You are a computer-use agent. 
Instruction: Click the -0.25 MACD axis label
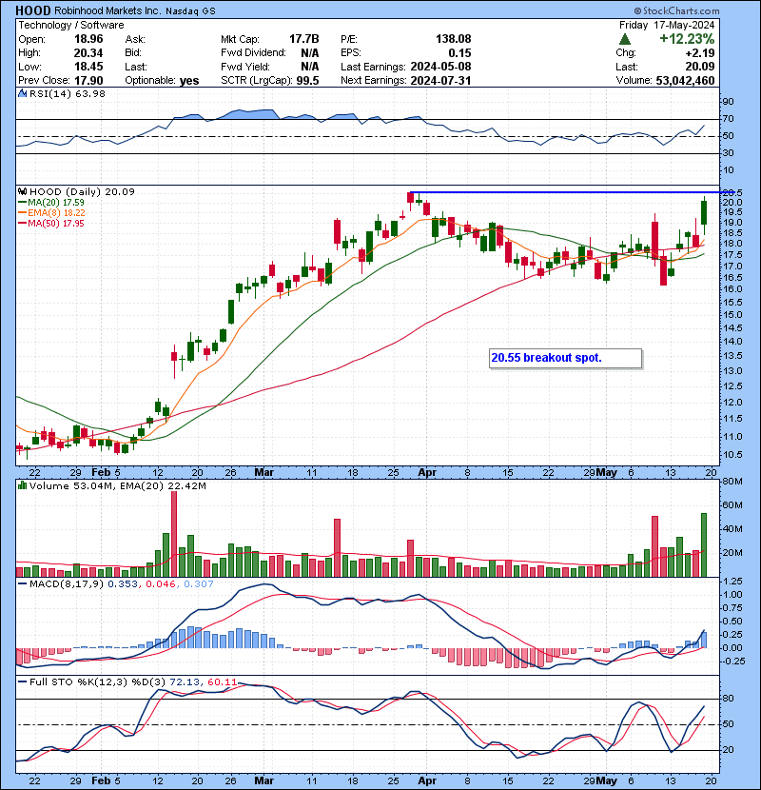coord(732,661)
